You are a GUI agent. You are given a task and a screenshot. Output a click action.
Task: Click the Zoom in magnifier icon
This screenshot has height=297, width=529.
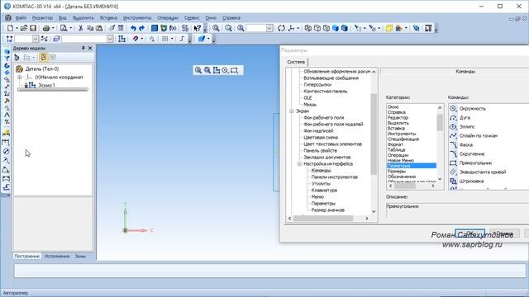click(241, 28)
